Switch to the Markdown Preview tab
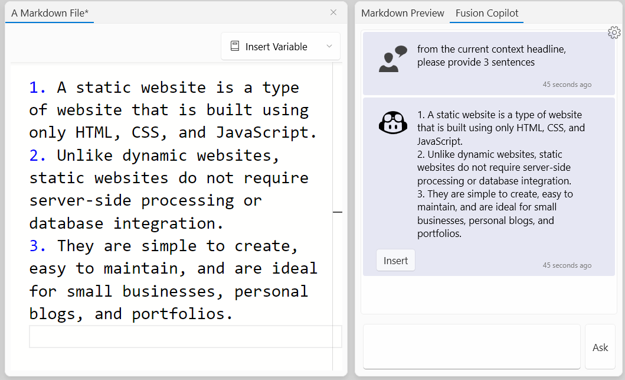This screenshot has height=380, width=625. tap(403, 13)
